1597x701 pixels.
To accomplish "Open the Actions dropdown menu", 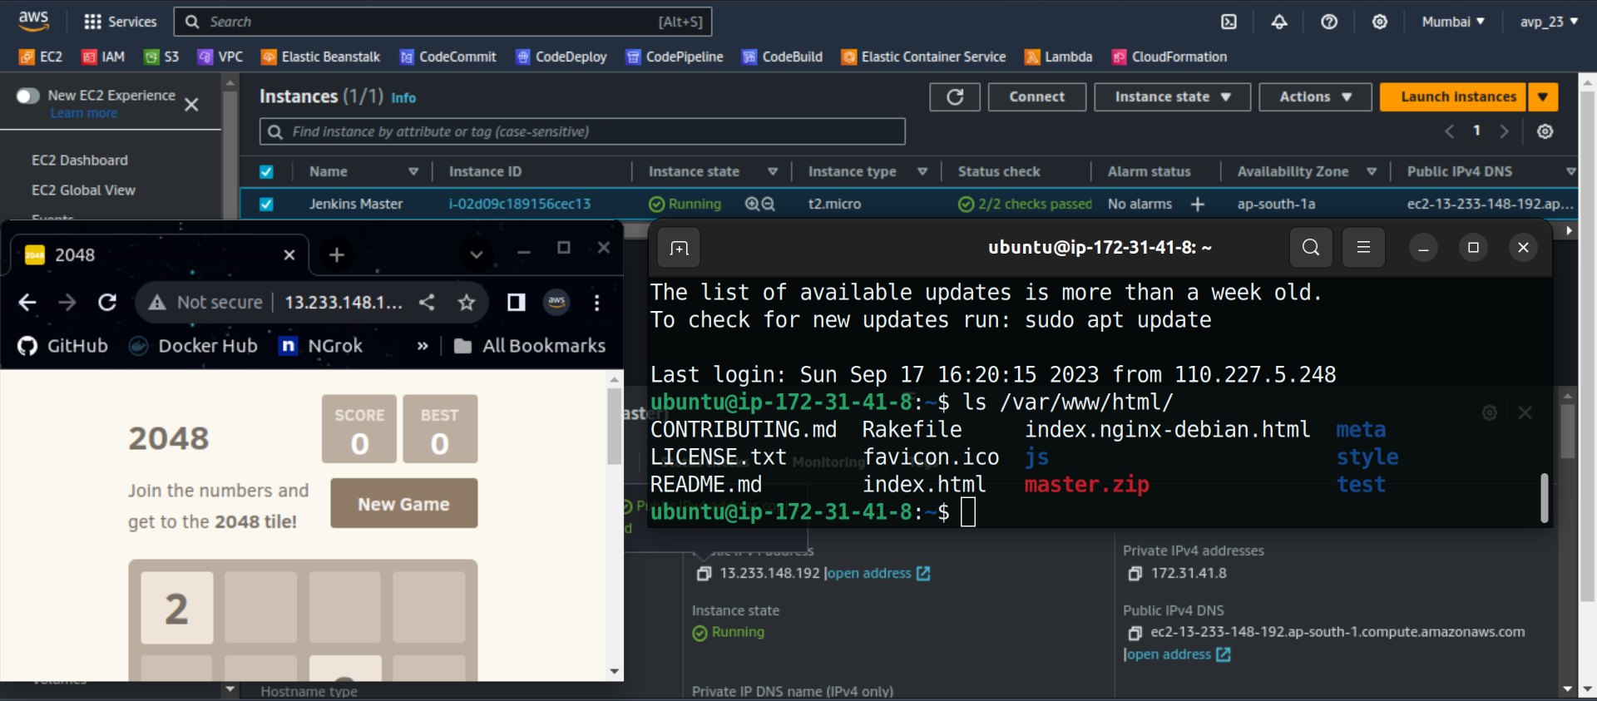I will pyautogui.click(x=1315, y=96).
